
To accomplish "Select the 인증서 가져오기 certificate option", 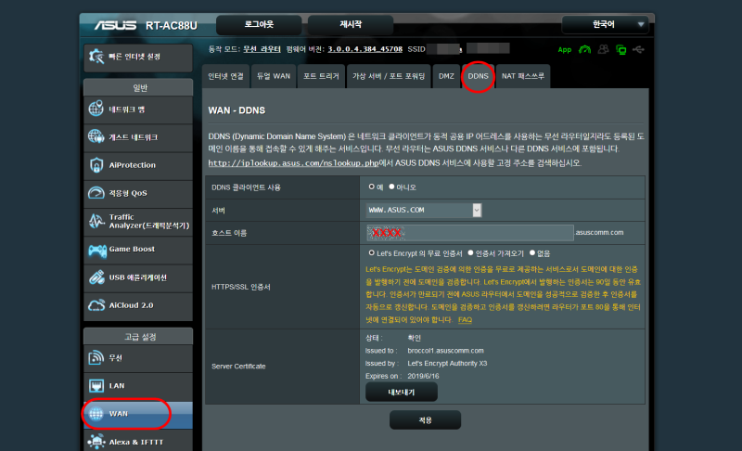I will 470,253.
